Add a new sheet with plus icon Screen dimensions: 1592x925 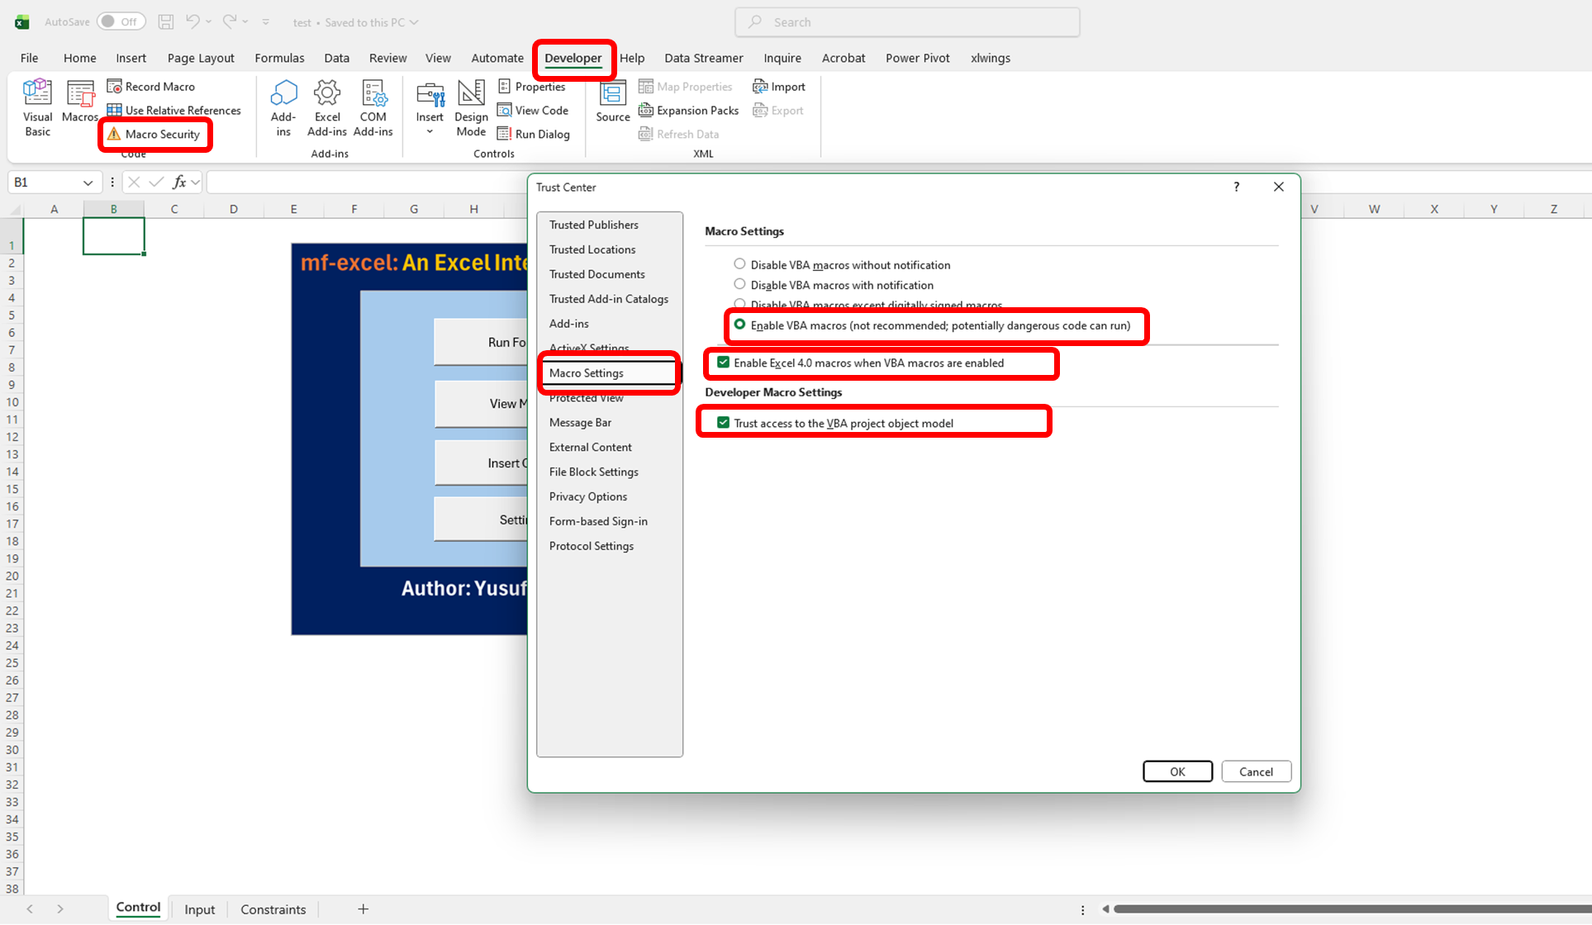(x=363, y=909)
